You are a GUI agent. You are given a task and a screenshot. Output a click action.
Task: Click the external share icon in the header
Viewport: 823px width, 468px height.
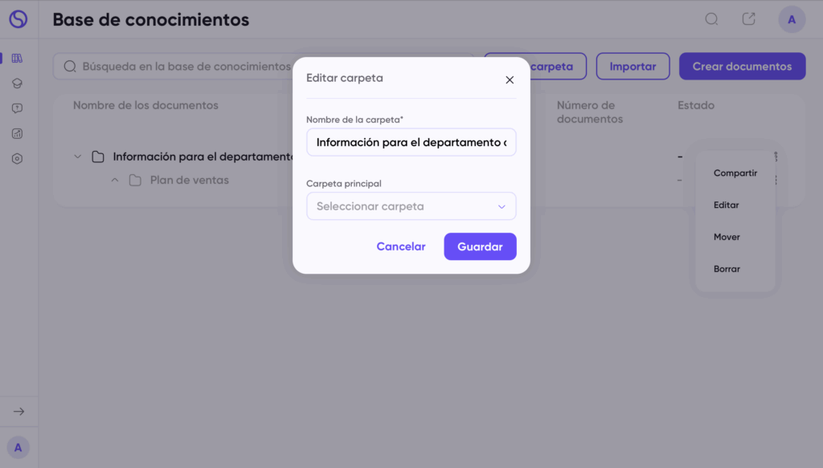pos(748,19)
